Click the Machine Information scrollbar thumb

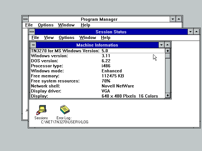pyautogui.click(x=168, y=56)
